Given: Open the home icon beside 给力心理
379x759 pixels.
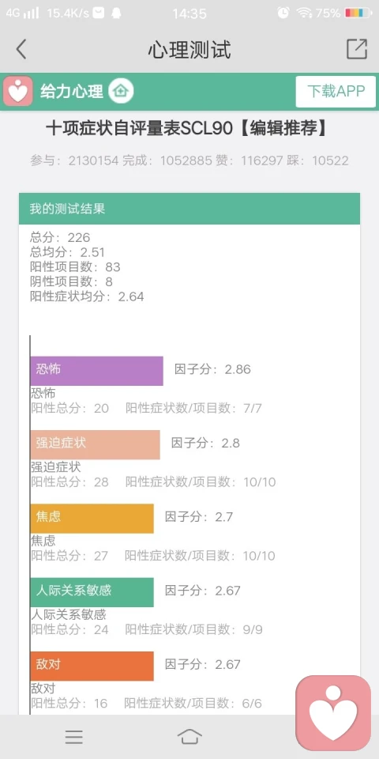Looking at the screenshot, I should (x=121, y=91).
